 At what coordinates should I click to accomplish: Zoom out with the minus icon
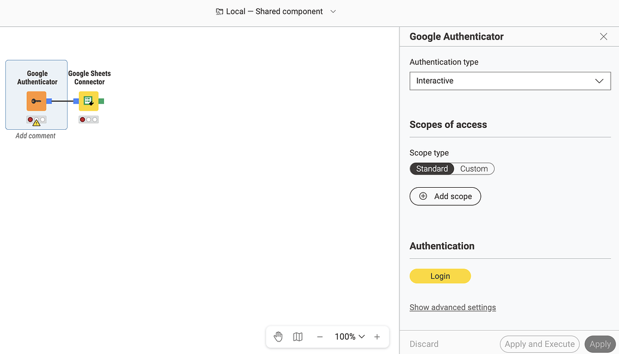pos(320,337)
